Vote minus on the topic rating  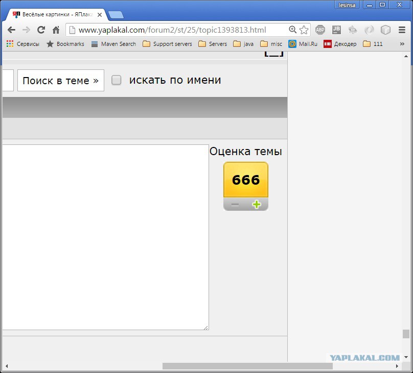(235, 204)
